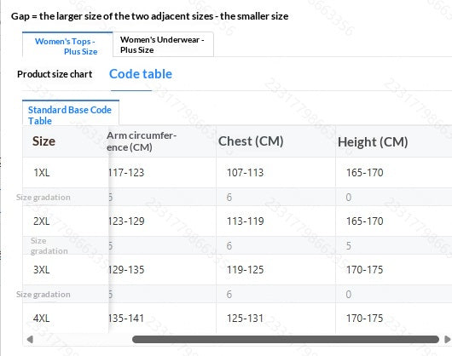Select the 1XL size row

pos(237,173)
